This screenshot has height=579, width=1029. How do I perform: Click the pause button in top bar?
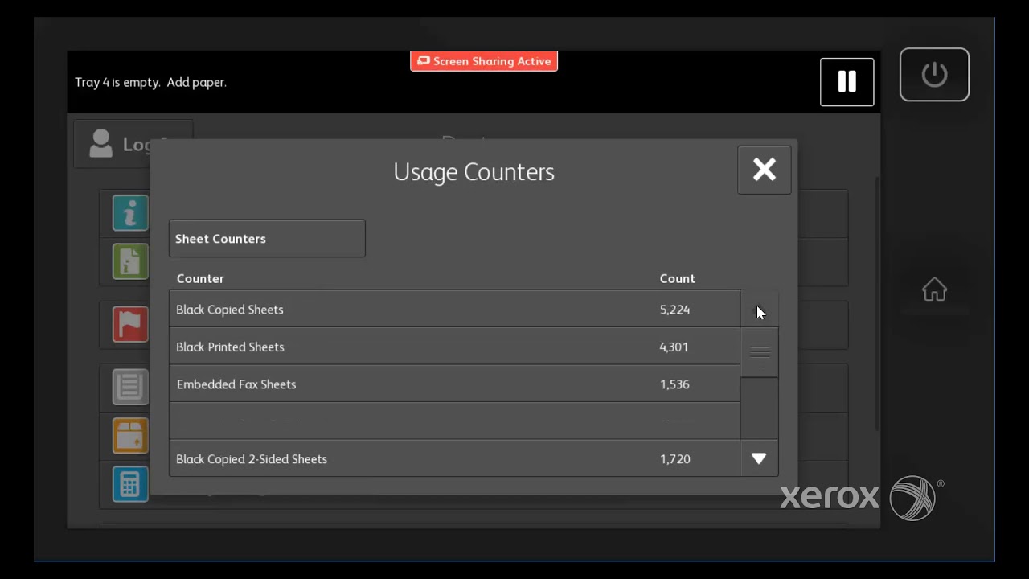coord(847,82)
